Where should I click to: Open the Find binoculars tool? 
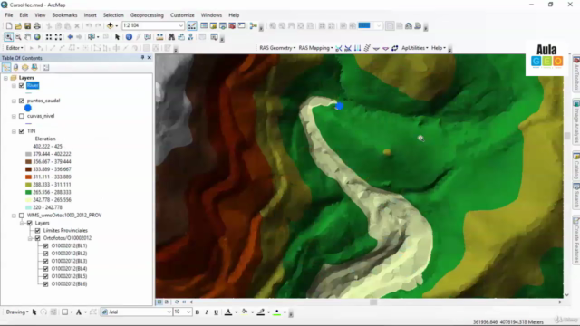(x=171, y=37)
